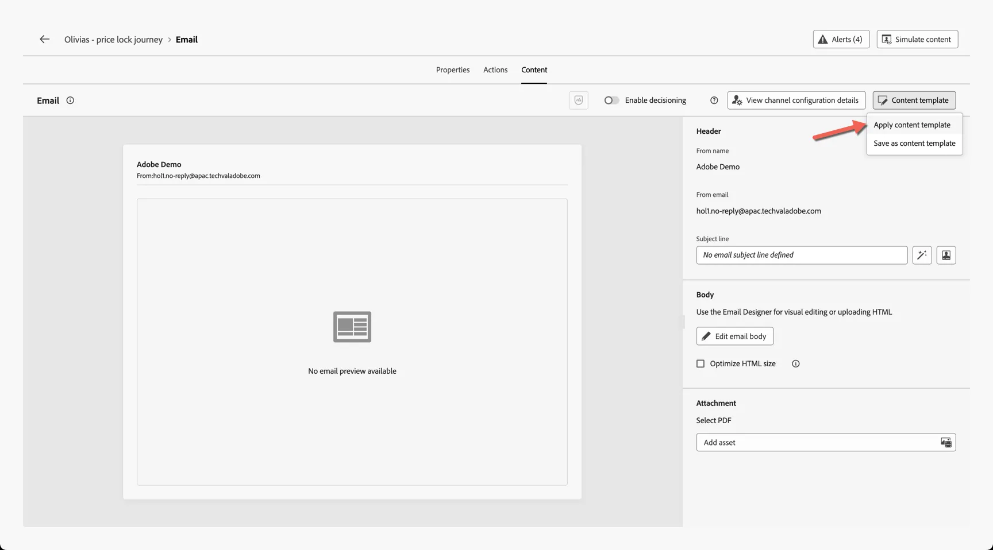
Task: Click the email preview placeholder icon
Action: click(x=352, y=327)
